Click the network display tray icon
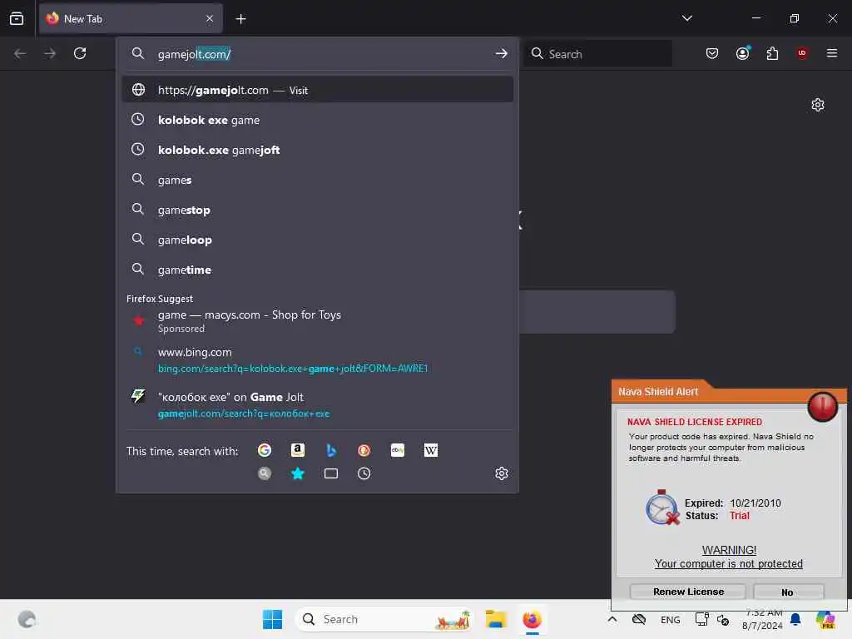Image resolution: width=852 pixels, height=639 pixels. pyautogui.click(x=701, y=619)
